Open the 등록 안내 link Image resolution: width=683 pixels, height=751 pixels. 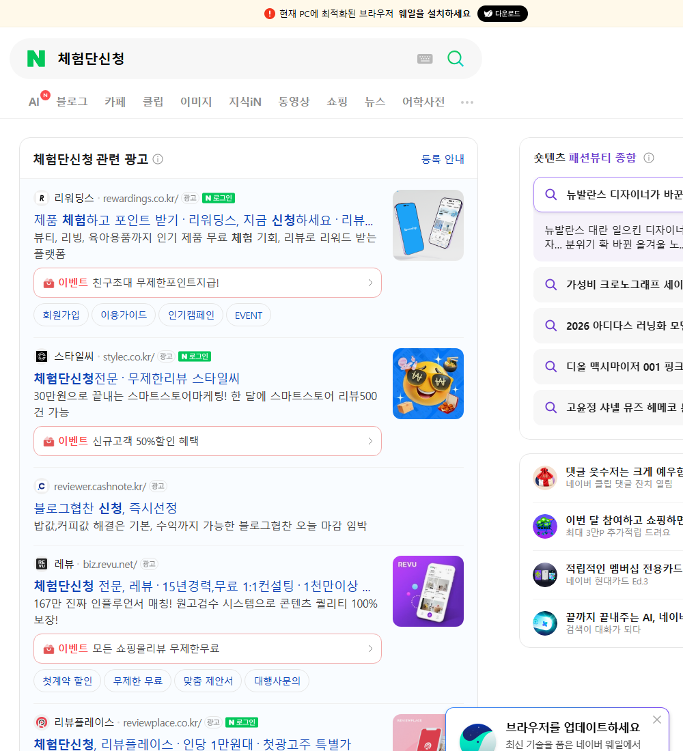(443, 159)
